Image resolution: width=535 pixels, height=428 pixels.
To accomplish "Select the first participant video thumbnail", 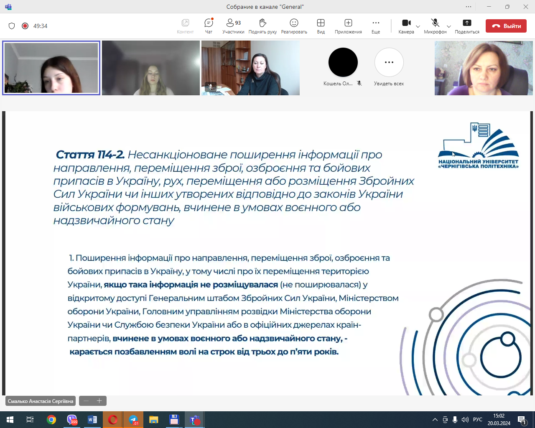I will (x=51, y=68).
